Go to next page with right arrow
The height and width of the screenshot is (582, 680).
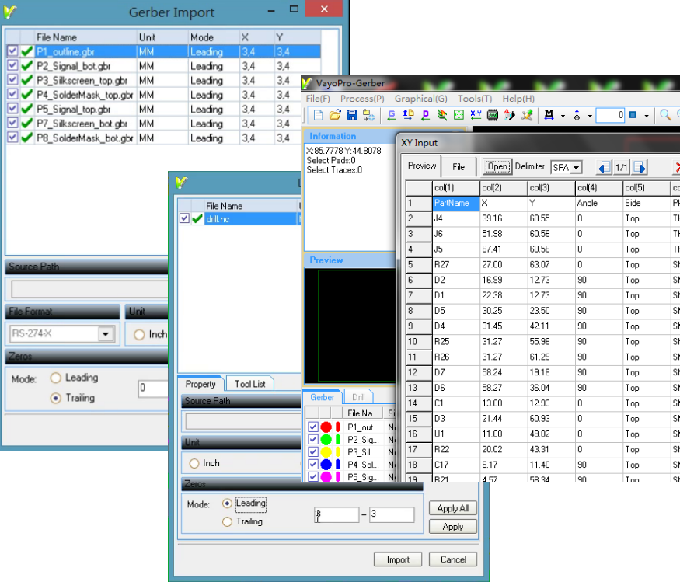tap(640, 167)
